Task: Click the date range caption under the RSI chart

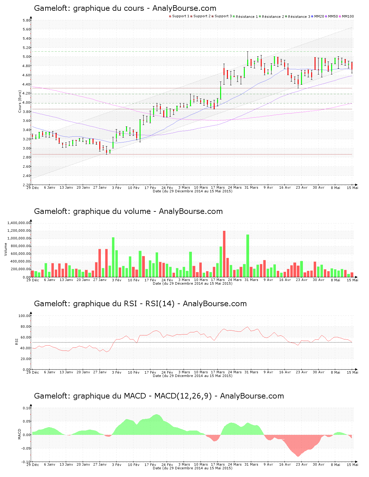Action: pyautogui.click(x=192, y=376)
